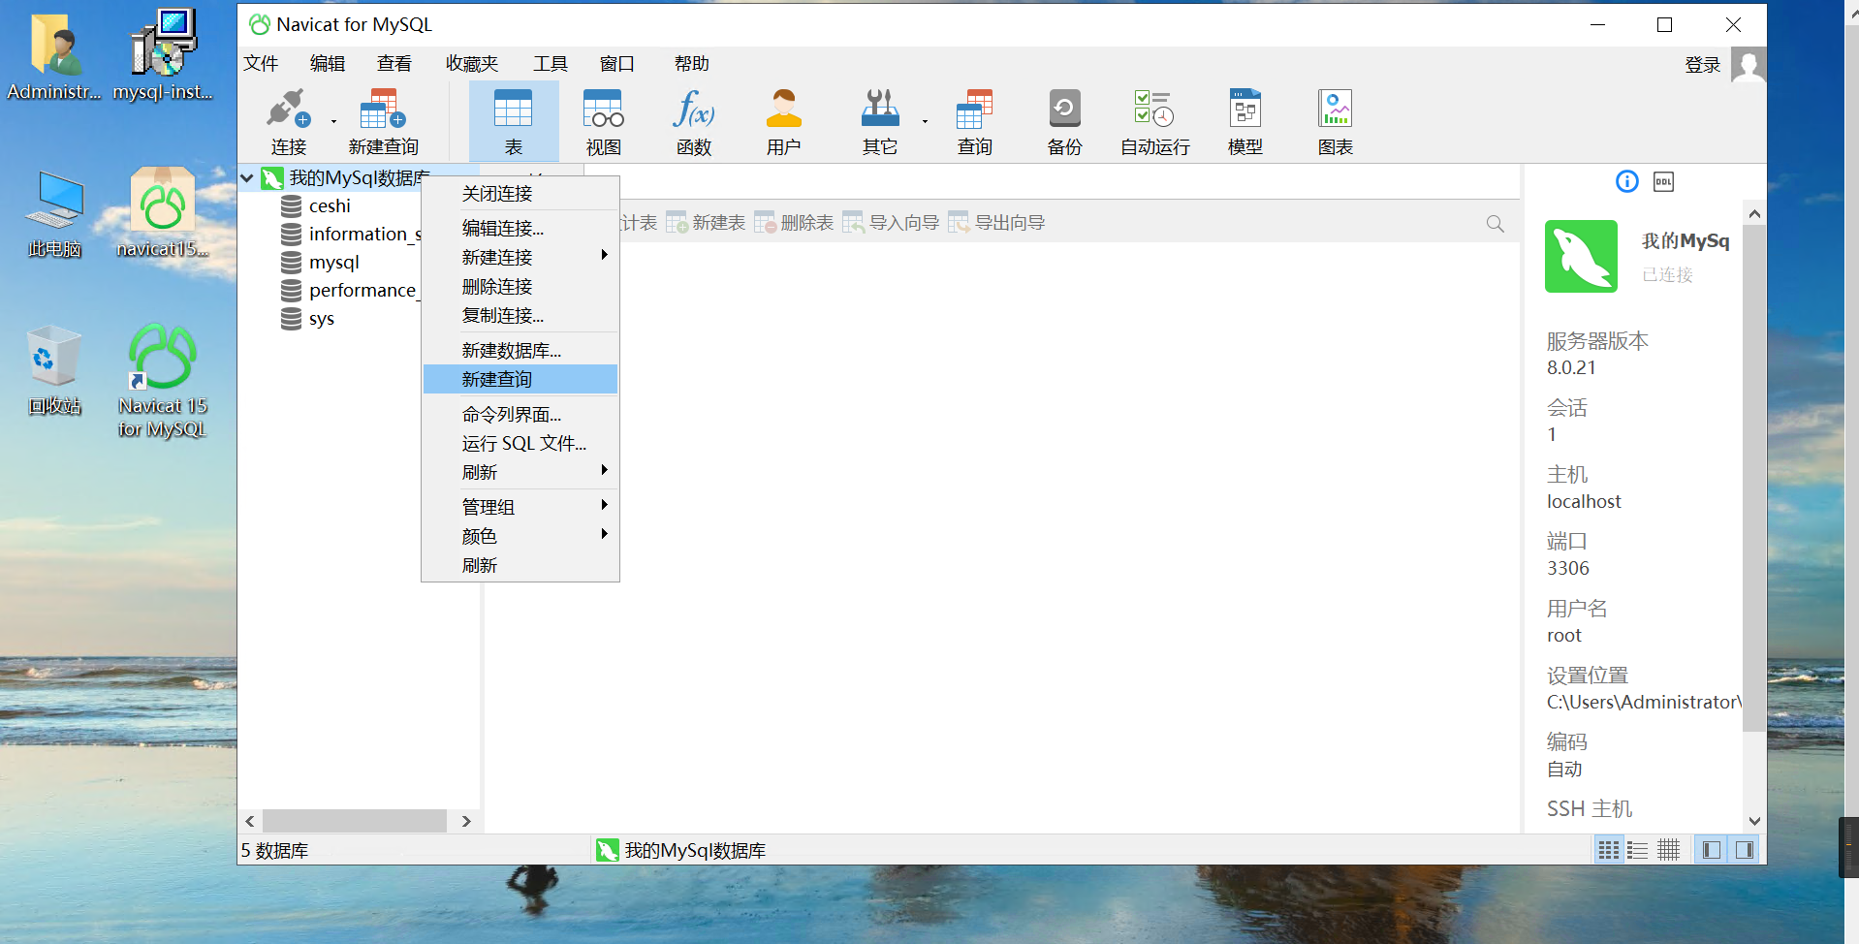Viewport: 1859px width, 944px height.
Task: Choose 编辑连接... from the context menu
Action: pyautogui.click(x=520, y=229)
